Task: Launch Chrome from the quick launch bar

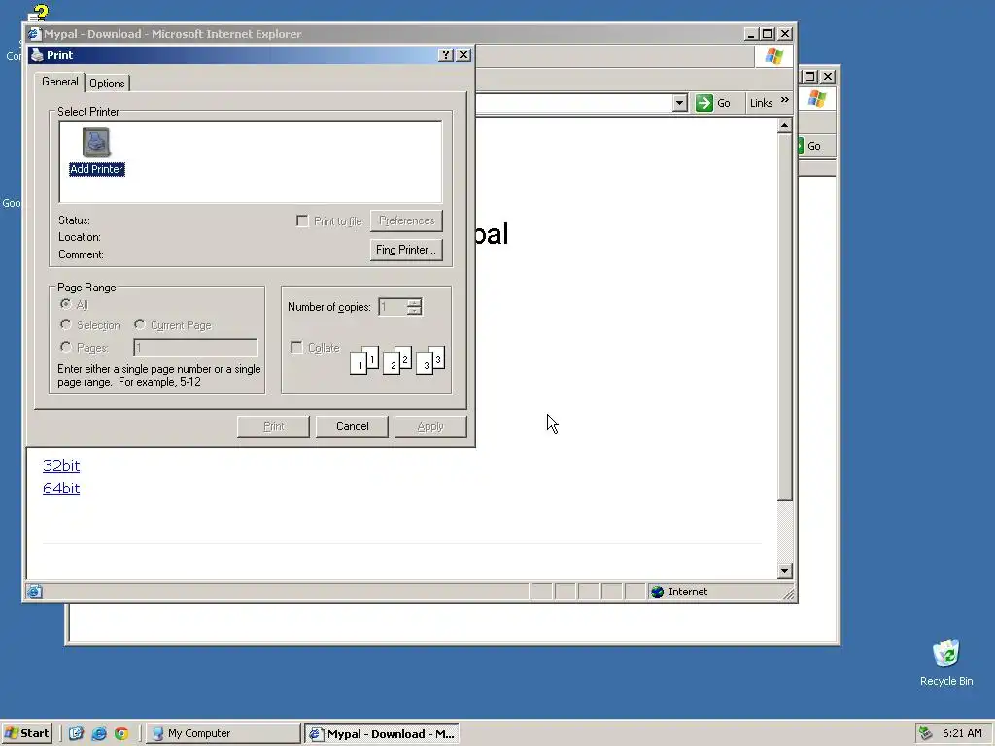Action: coord(121,733)
